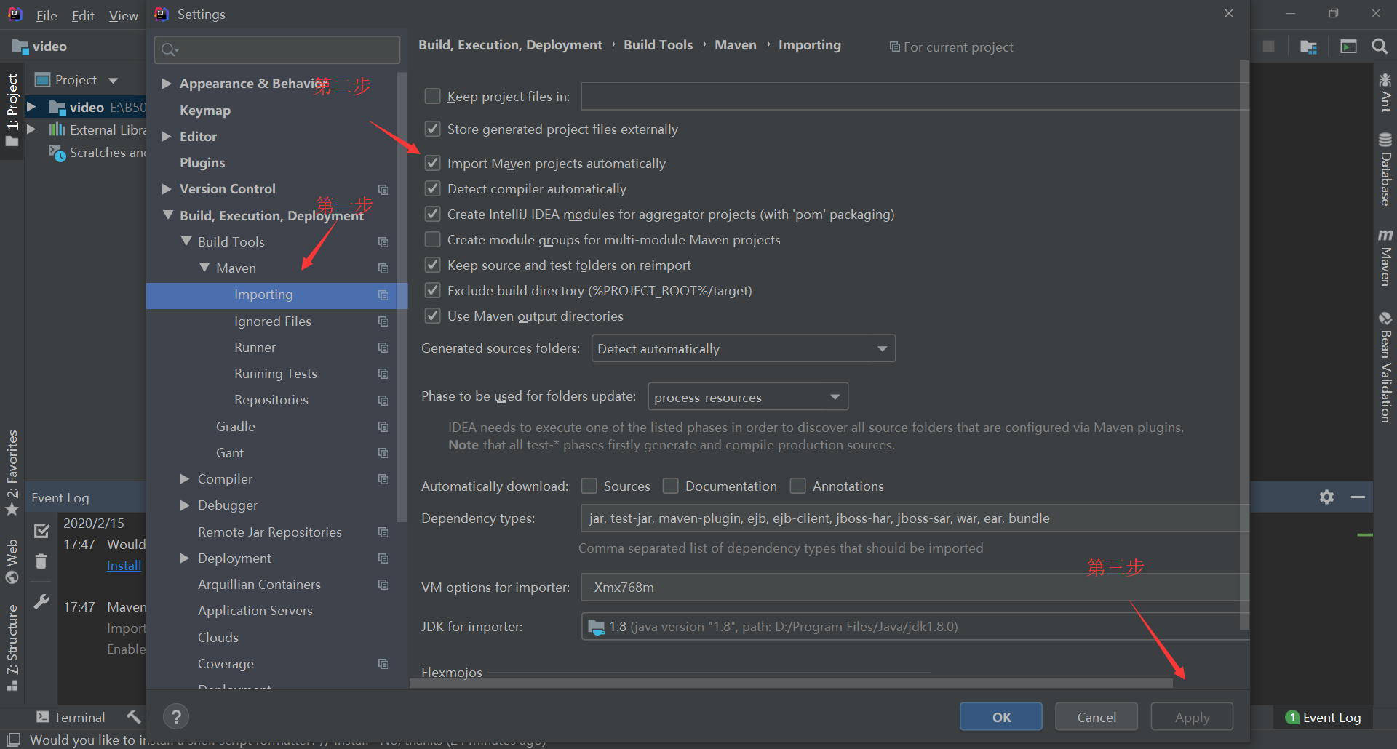Click project-level icon next to Importing

(x=383, y=295)
